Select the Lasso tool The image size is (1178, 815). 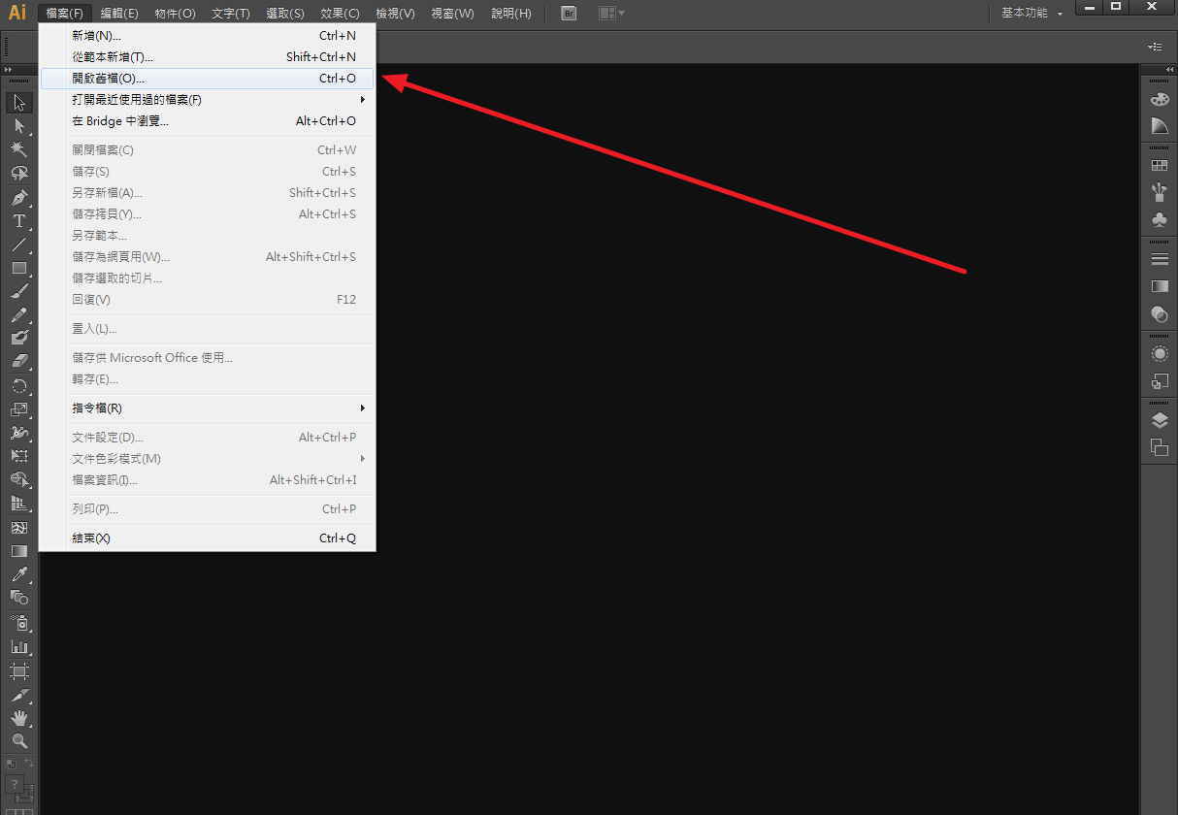(18, 174)
